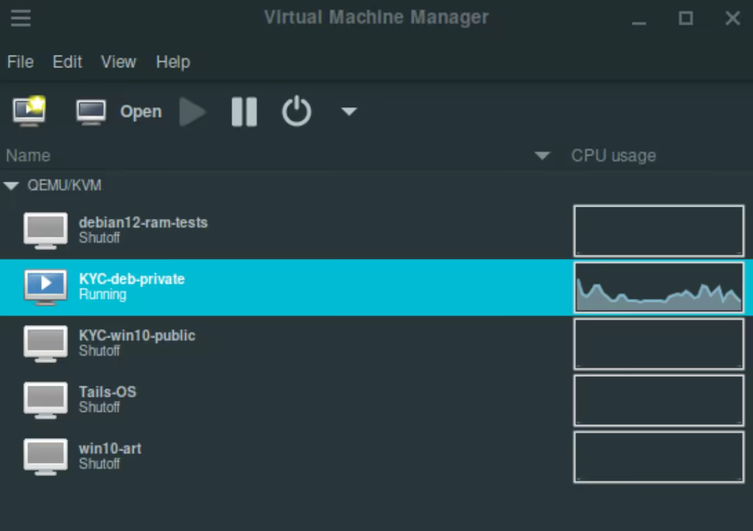Image resolution: width=753 pixels, height=531 pixels.
Task: Create a new virtual machine
Action: tap(29, 111)
